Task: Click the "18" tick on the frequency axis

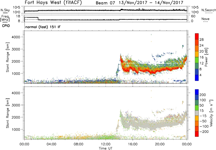Action: 18,16
